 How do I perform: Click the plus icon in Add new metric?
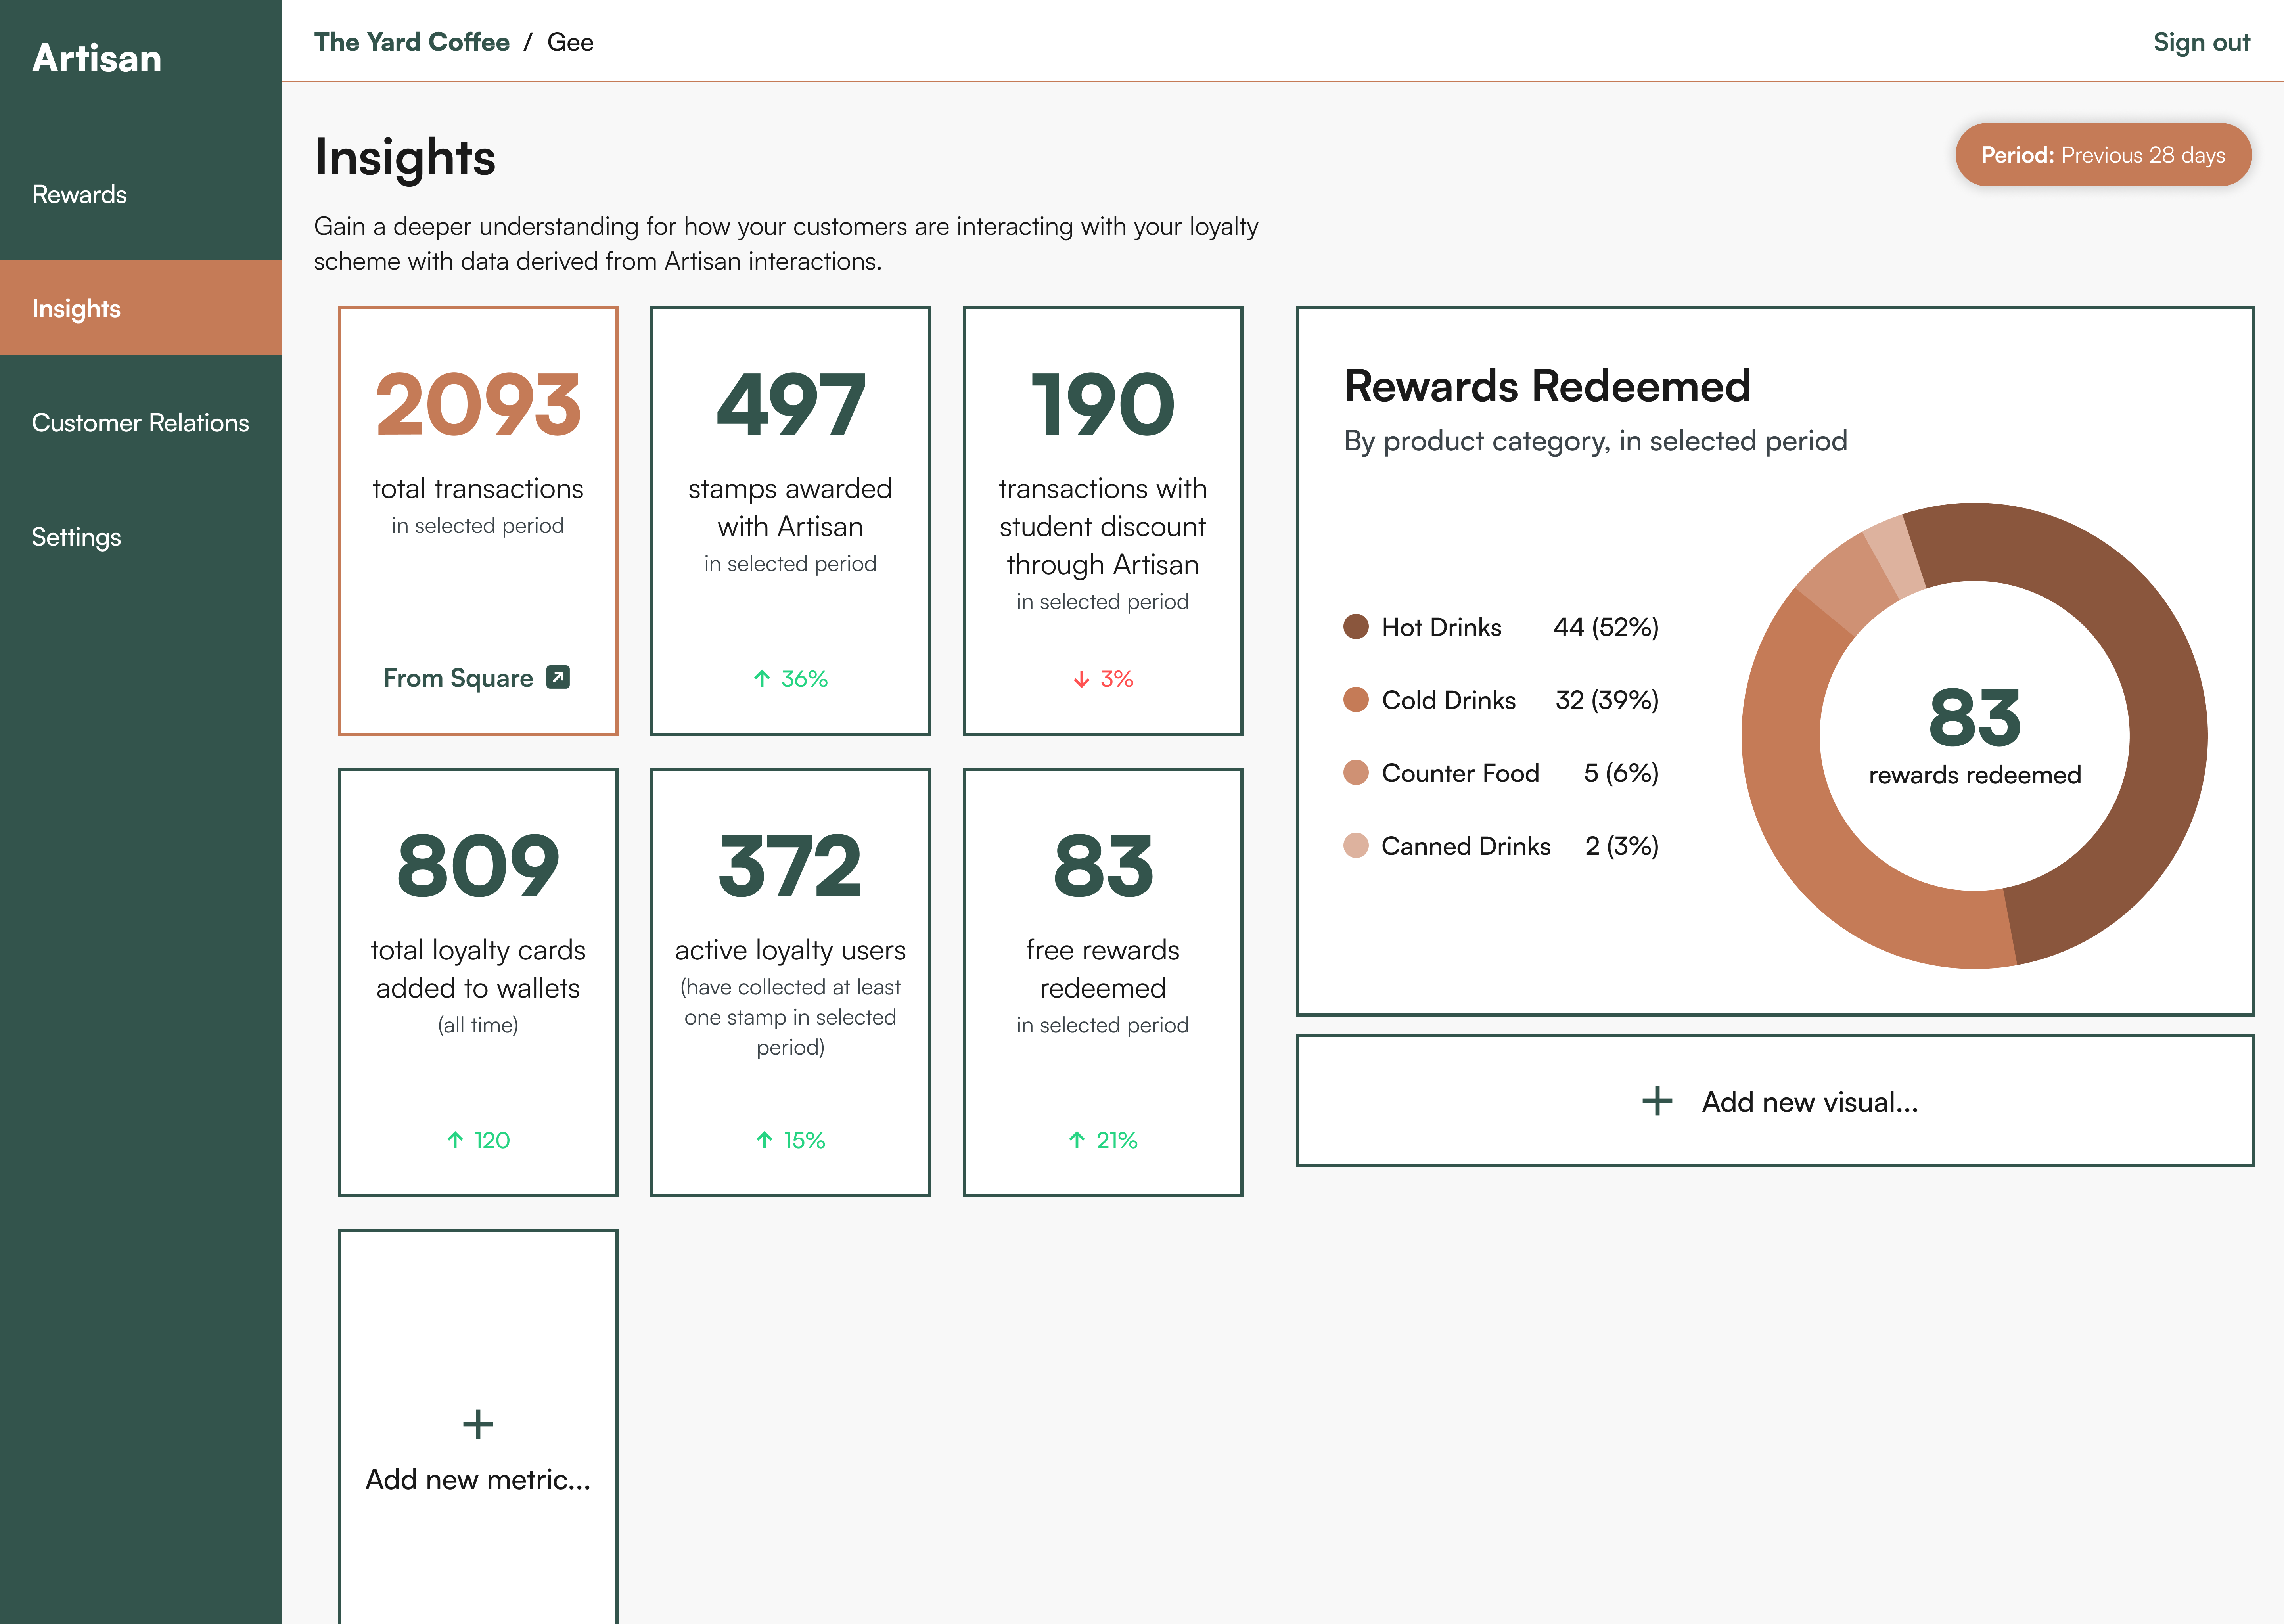[x=478, y=1424]
